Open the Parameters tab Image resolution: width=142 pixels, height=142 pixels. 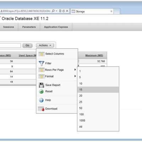point(29,27)
